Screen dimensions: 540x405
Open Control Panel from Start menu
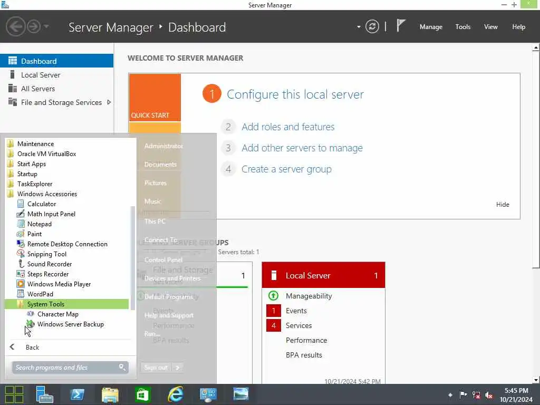tap(163, 259)
